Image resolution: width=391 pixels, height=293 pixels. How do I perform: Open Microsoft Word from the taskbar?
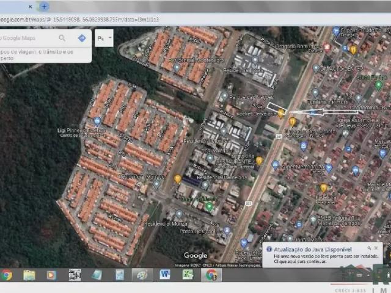click(165, 275)
